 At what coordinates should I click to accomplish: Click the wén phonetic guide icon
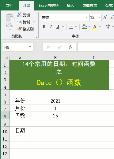pos(108,27)
